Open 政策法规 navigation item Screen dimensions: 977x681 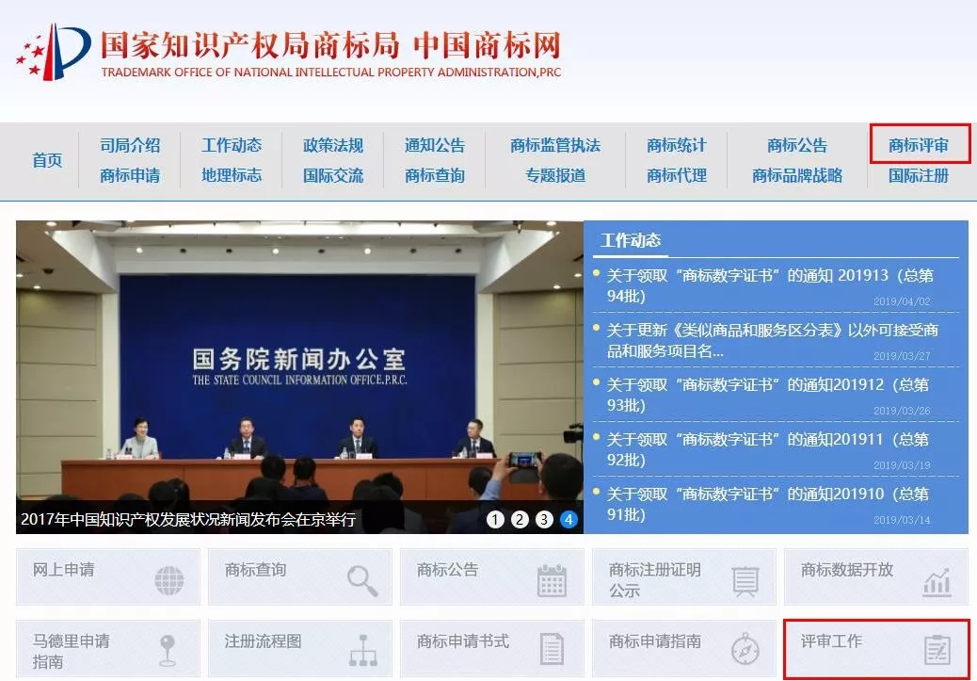pyautogui.click(x=333, y=145)
